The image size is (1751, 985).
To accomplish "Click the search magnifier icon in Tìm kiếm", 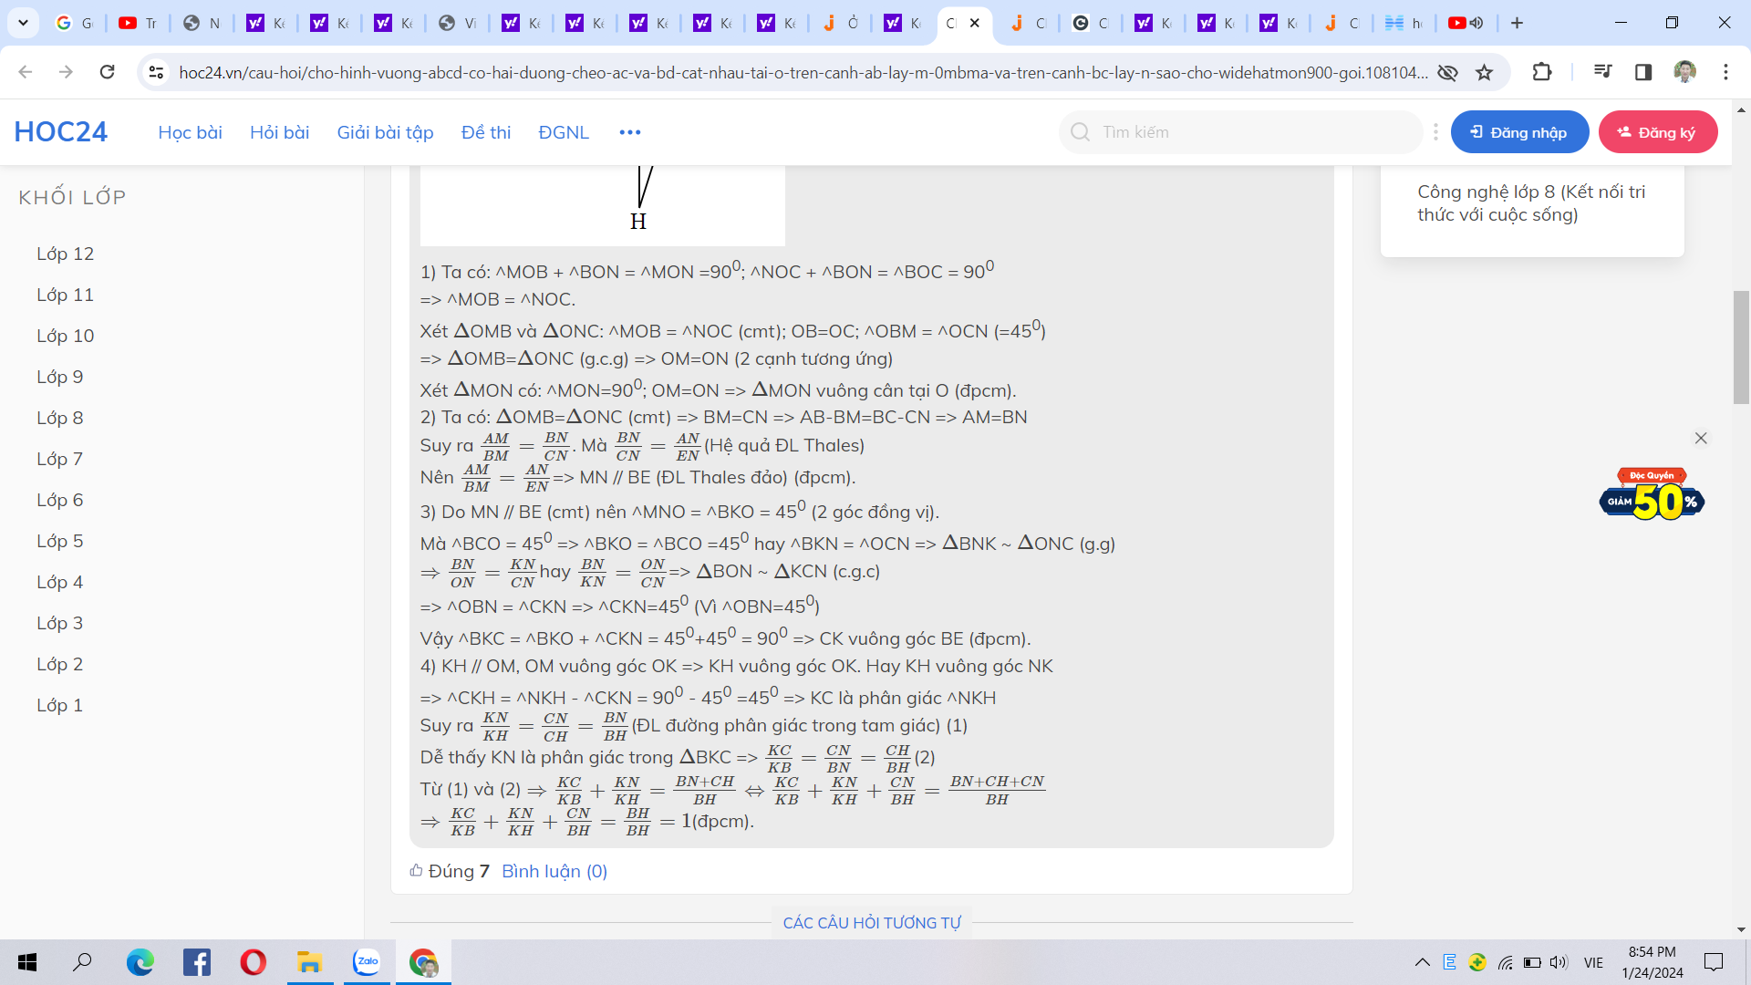I will coord(1081,132).
